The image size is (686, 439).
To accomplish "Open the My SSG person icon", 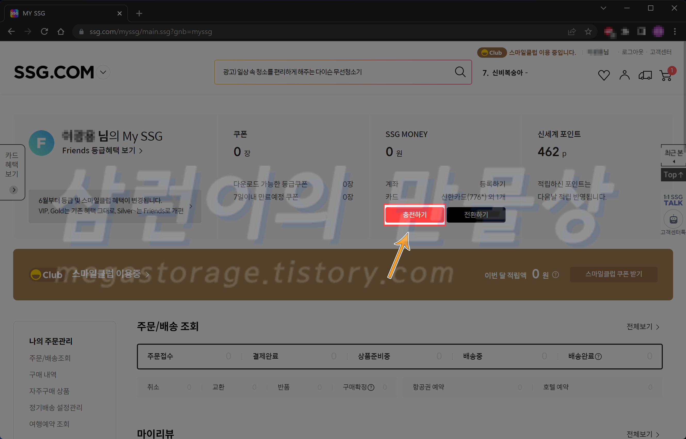I will coord(624,75).
